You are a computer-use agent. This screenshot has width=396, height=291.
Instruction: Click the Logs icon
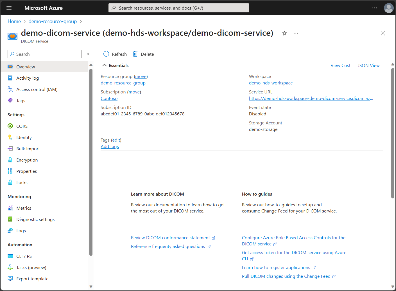10,230
